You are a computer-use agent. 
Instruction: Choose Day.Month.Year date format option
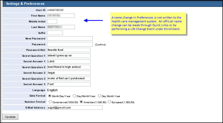tap(100, 96)
